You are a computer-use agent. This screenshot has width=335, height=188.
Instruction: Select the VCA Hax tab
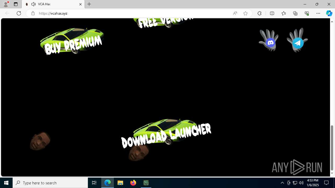pos(53,4)
